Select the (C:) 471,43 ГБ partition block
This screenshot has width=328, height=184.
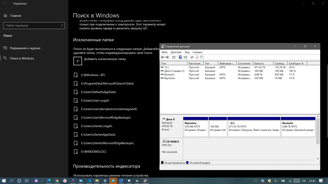(254, 127)
